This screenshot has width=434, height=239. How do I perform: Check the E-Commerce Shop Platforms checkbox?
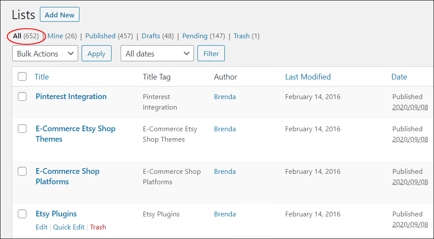point(22,171)
